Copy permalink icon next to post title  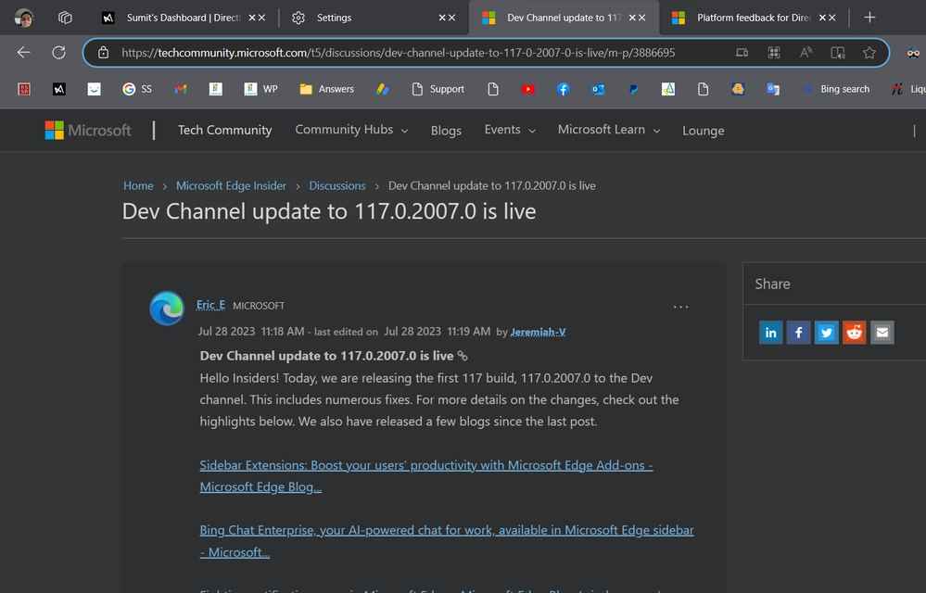pos(463,356)
